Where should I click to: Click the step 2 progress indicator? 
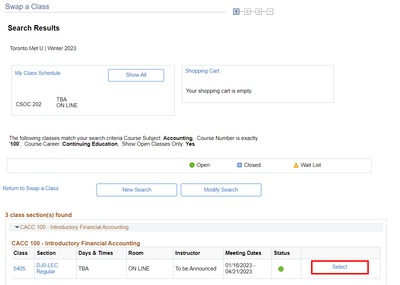(247, 12)
